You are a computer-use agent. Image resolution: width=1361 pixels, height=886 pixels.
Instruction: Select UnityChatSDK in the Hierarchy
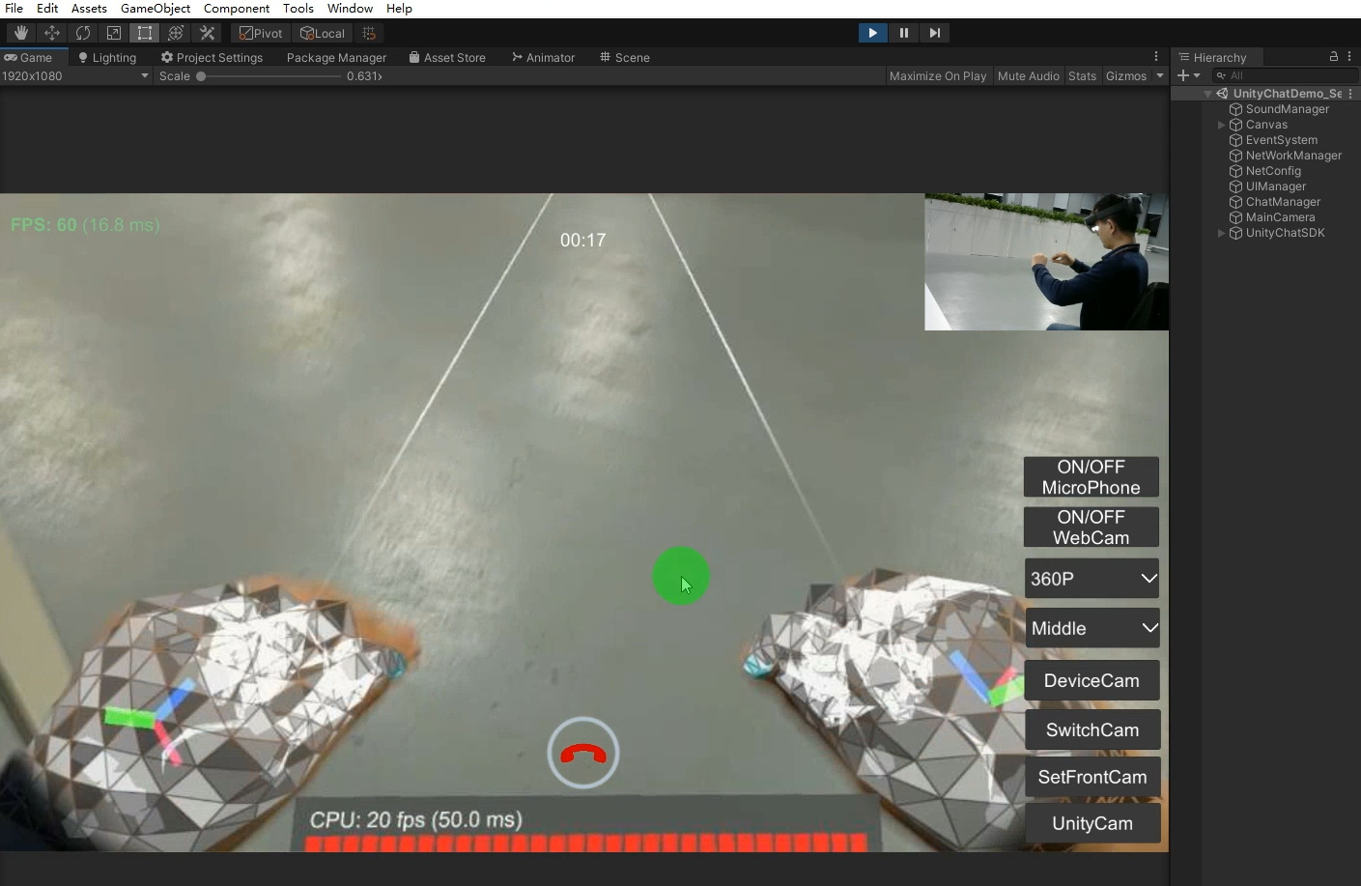1285,233
